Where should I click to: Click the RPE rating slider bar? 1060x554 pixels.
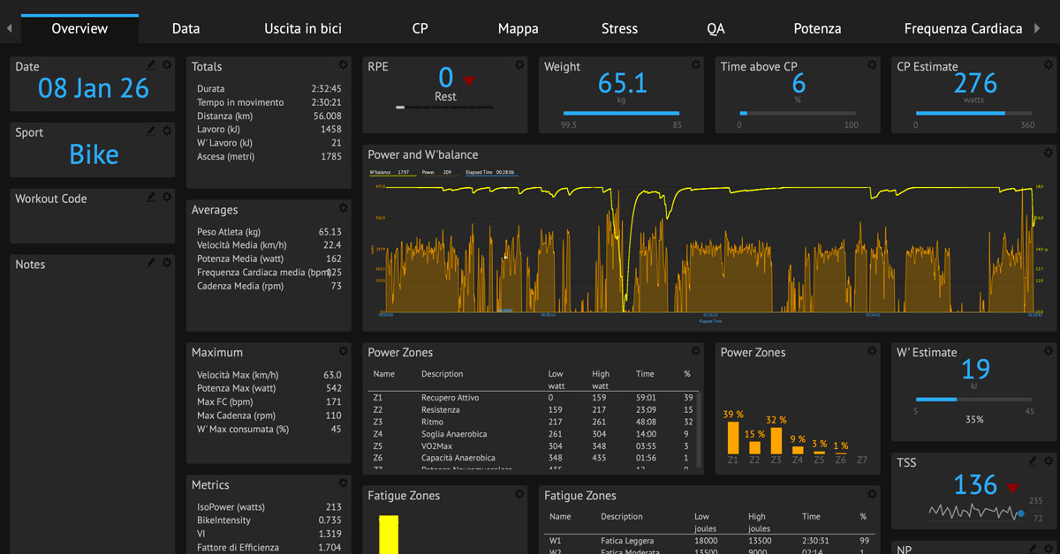[x=444, y=108]
